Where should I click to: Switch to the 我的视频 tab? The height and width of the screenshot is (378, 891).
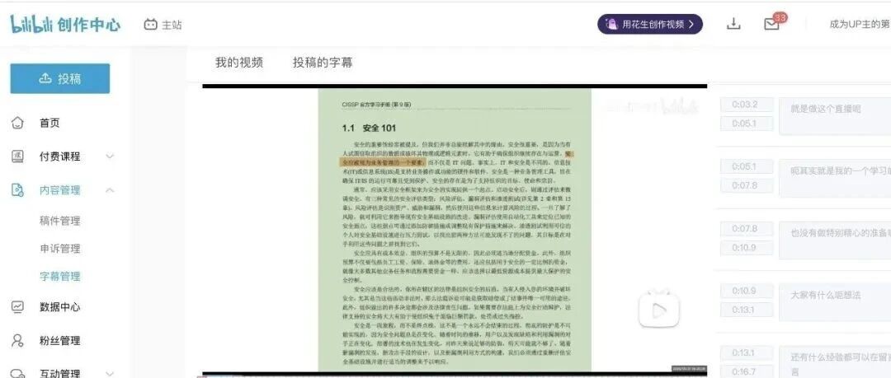coord(238,63)
